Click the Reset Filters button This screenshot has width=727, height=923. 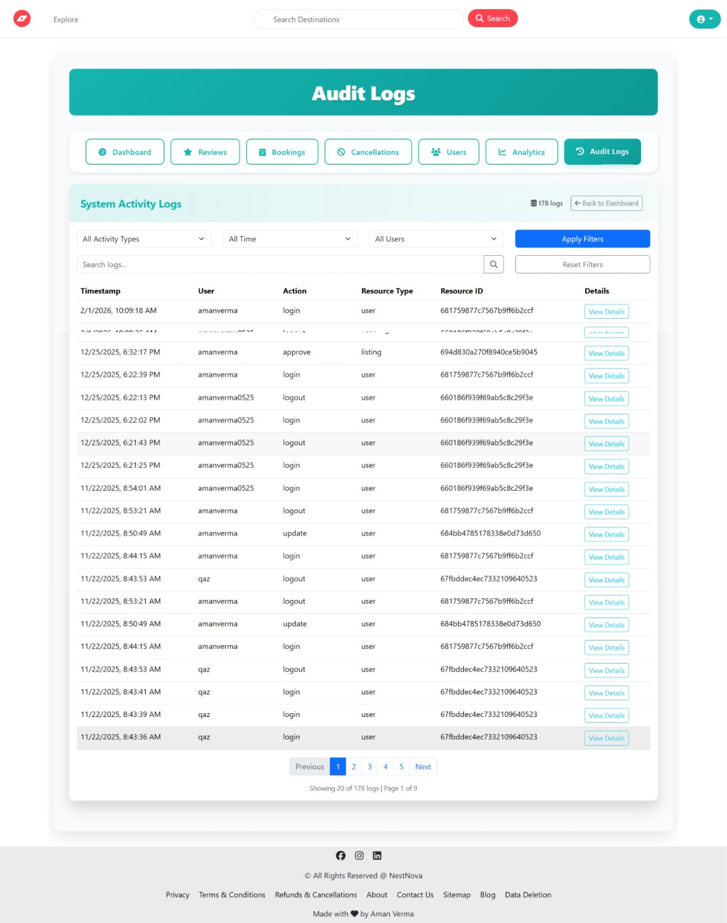click(x=582, y=264)
